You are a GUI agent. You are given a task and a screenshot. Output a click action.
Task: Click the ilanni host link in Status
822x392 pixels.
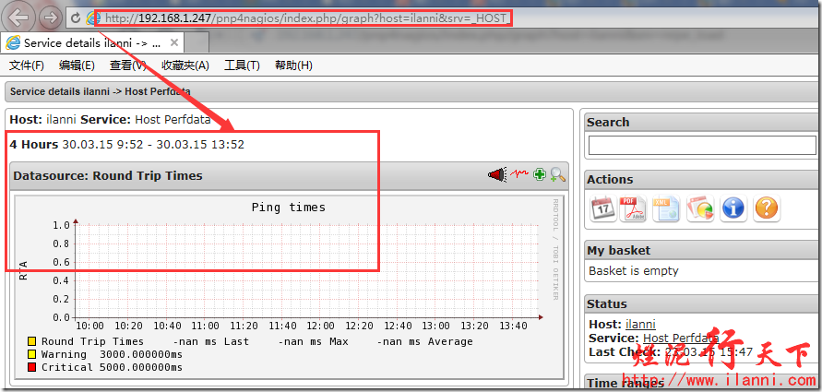click(x=640, y=324)
